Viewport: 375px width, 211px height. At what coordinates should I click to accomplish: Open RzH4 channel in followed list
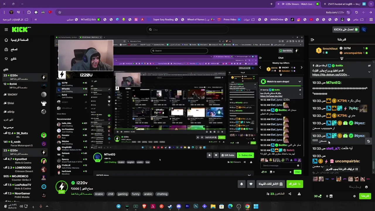[25, 86]
